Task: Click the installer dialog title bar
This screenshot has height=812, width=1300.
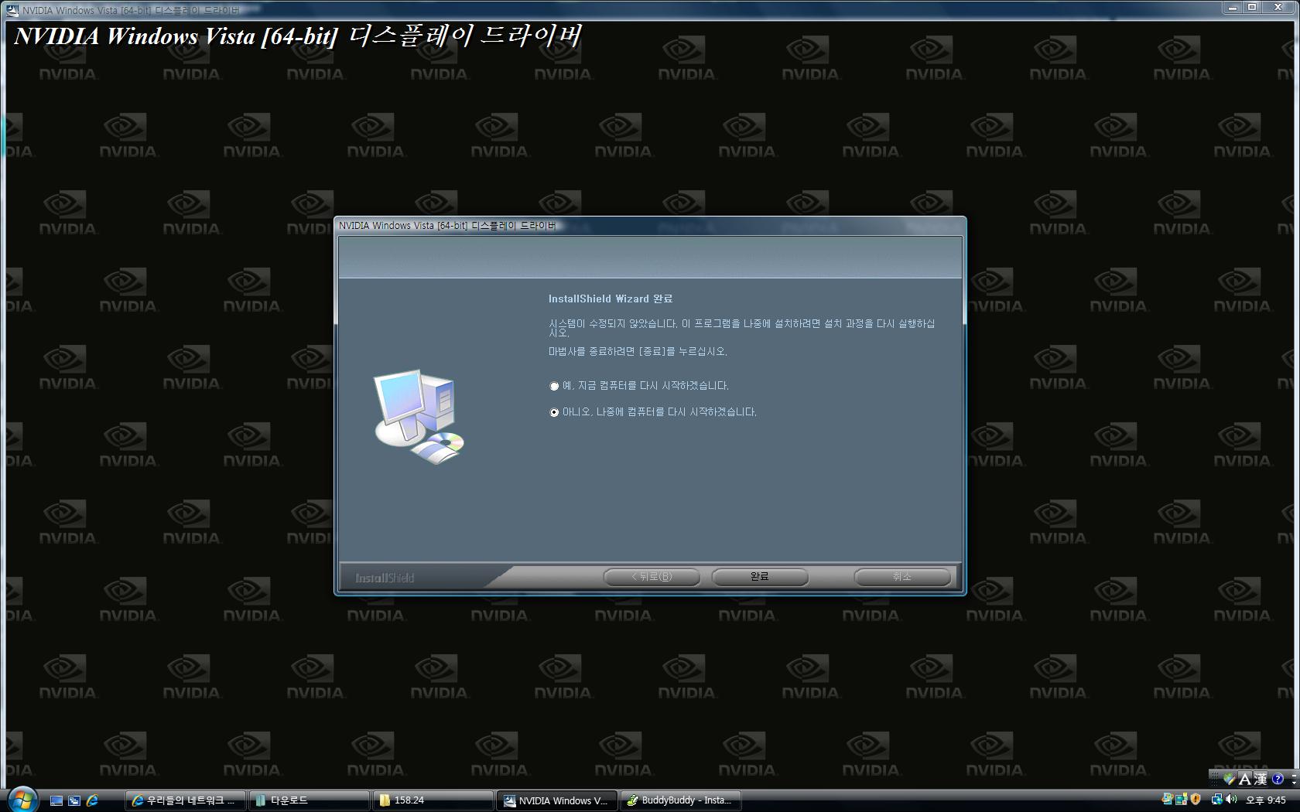Action: click(x=650, y=226)
